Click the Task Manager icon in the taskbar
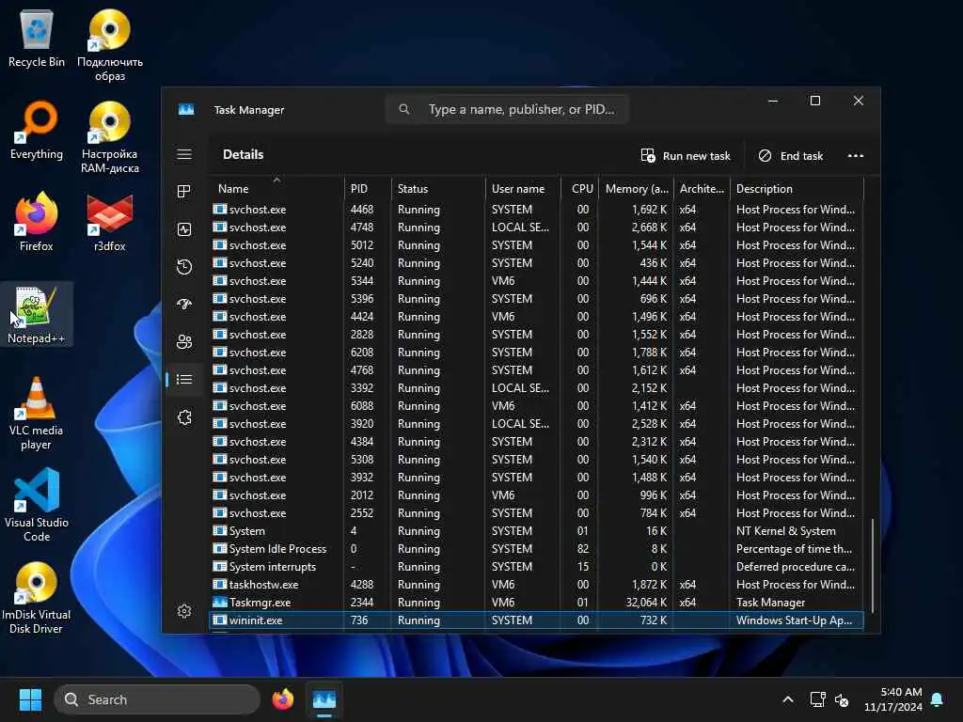Image resolution: width=963 pixels, height=722 pixels. [324, 699]
